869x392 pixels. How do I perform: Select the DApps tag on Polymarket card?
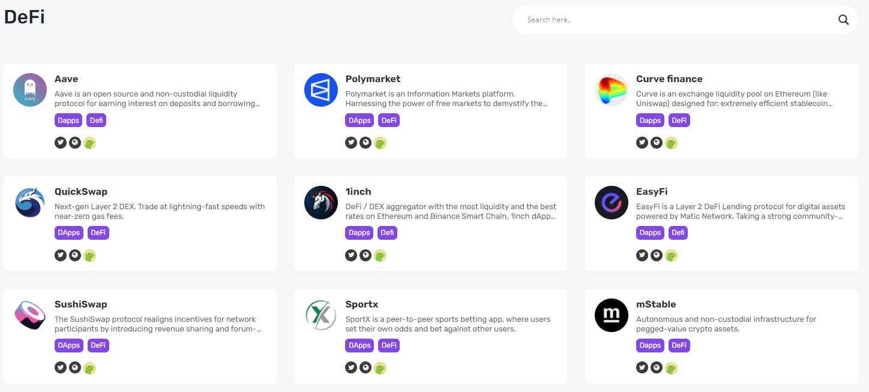click(359, 120)
